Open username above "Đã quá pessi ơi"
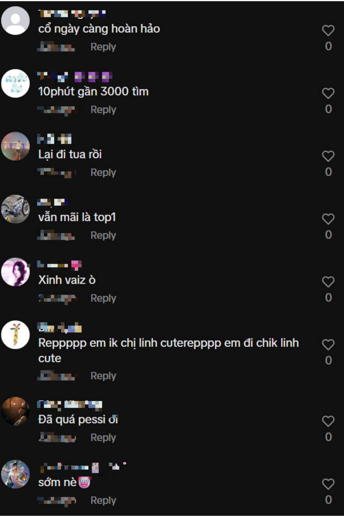Image resolution: width=344 pixels, height=517 pixels. click(70, 405)
